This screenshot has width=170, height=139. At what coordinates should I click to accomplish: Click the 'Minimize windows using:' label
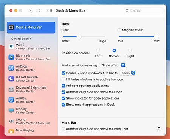click(x=80, y=65)
